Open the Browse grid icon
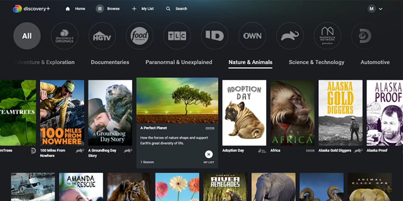Viewport: 403px width, 201px height. pos(100,9)
